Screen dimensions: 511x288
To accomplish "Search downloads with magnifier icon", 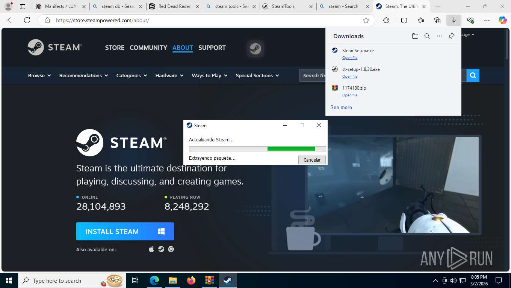I will point(427,36).
